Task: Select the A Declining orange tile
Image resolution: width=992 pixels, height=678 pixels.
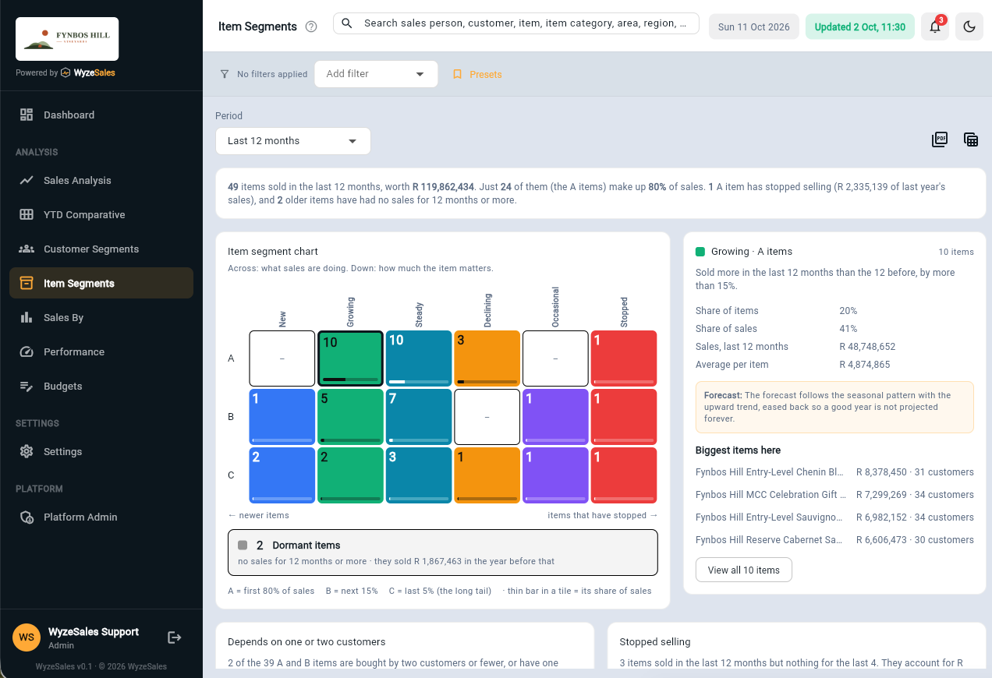Action: click(x=487, y=358)
